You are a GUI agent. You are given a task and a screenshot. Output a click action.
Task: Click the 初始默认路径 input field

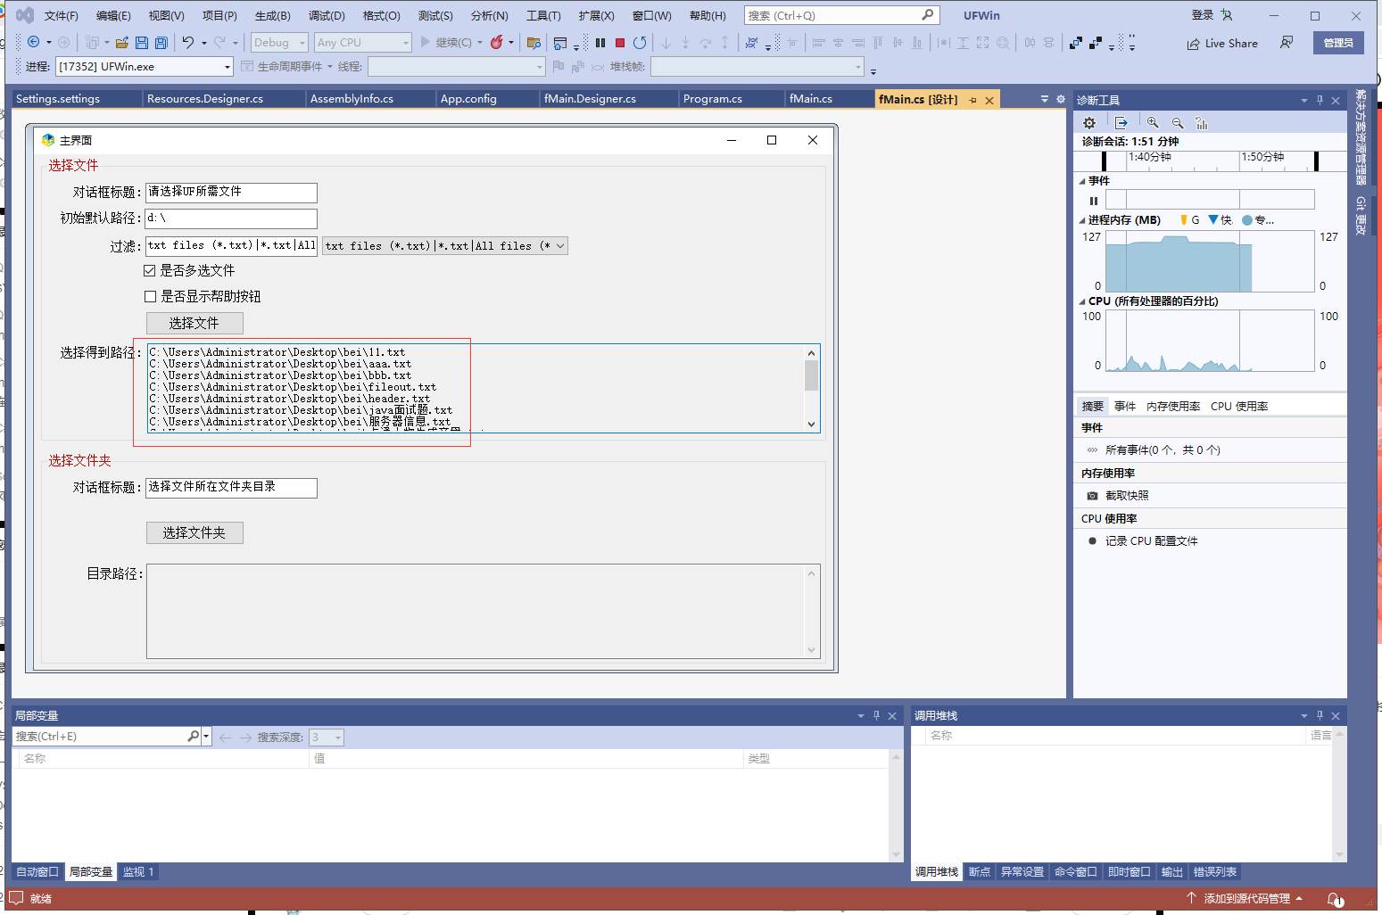point(231,218)
